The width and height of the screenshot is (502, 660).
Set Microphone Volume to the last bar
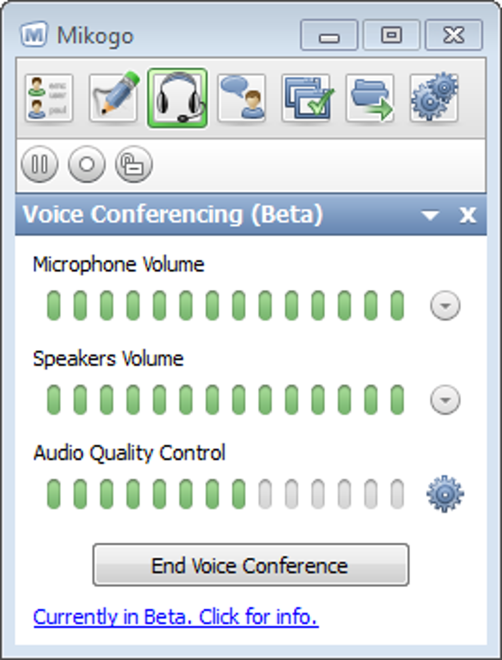coord(397,305)
